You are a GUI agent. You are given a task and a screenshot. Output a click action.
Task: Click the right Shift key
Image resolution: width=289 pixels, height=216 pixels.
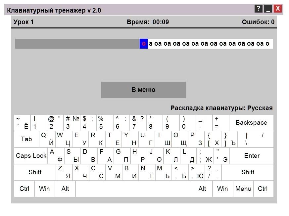(248, 172)
